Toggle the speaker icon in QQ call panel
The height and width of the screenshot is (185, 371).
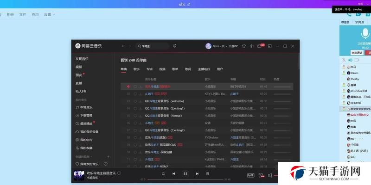click(x=350, y=60)
